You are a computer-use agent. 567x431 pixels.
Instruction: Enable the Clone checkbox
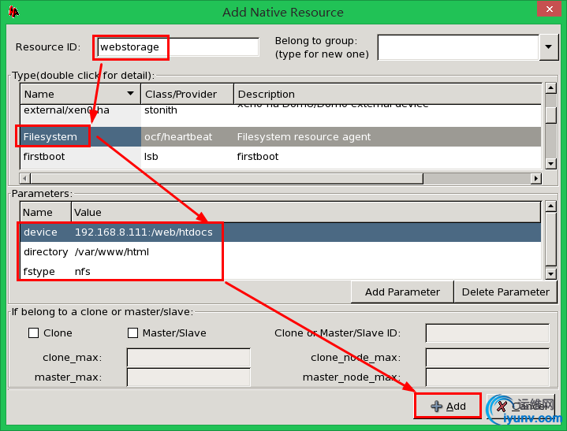(x=34, y=333)
